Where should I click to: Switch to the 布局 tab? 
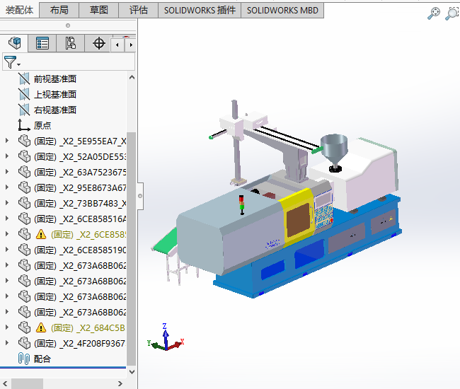(x=59, y=11)
